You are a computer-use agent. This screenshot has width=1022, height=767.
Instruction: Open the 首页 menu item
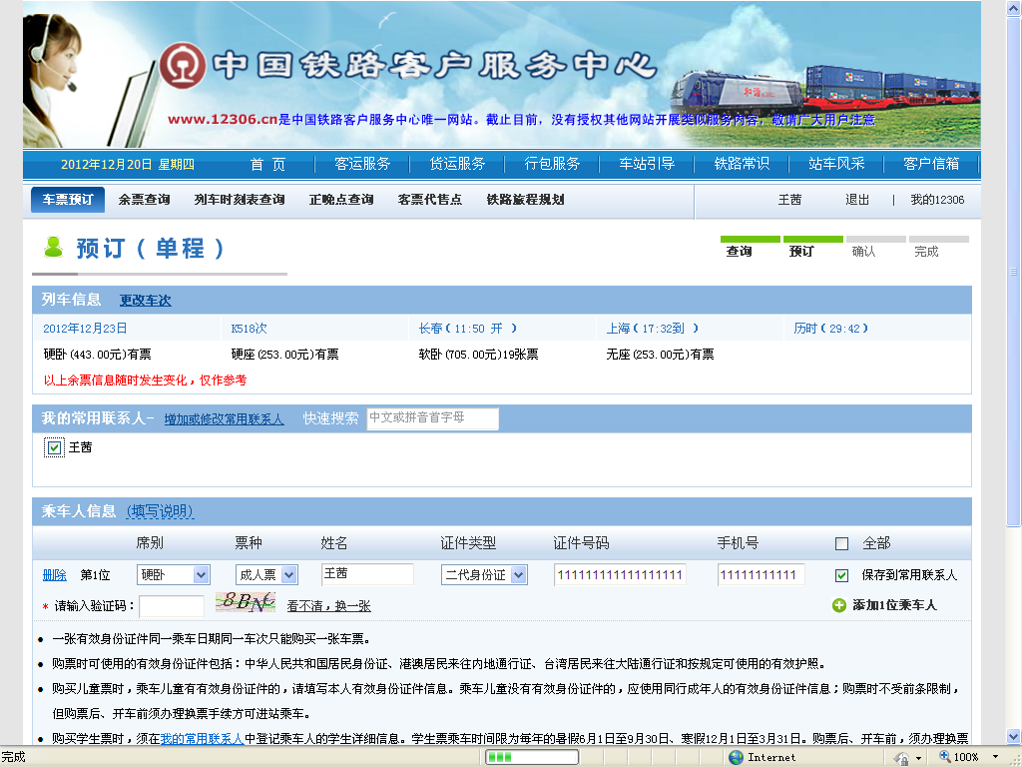(267, 165)
